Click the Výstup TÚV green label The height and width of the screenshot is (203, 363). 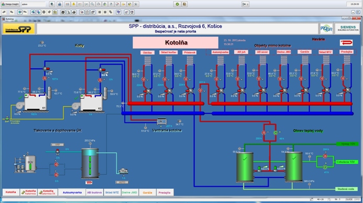point(348,144)
